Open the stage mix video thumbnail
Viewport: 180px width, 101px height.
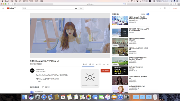pos(120,21)
